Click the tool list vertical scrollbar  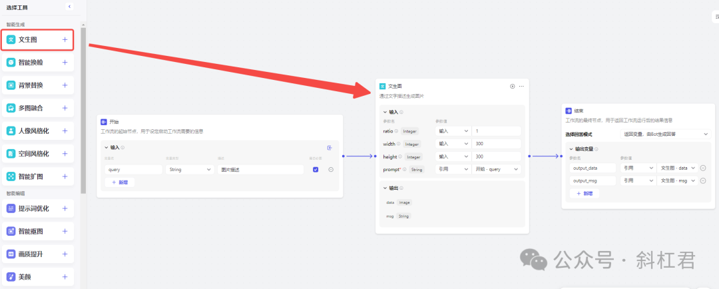[x=83, y=110]
